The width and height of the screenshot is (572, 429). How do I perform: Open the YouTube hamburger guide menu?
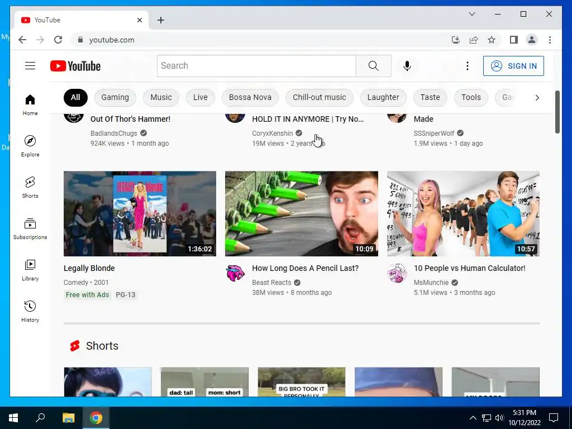(x=30, y=66)
